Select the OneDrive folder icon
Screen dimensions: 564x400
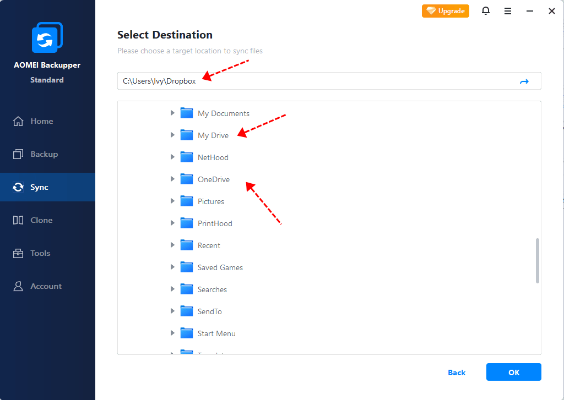(187, 179)
